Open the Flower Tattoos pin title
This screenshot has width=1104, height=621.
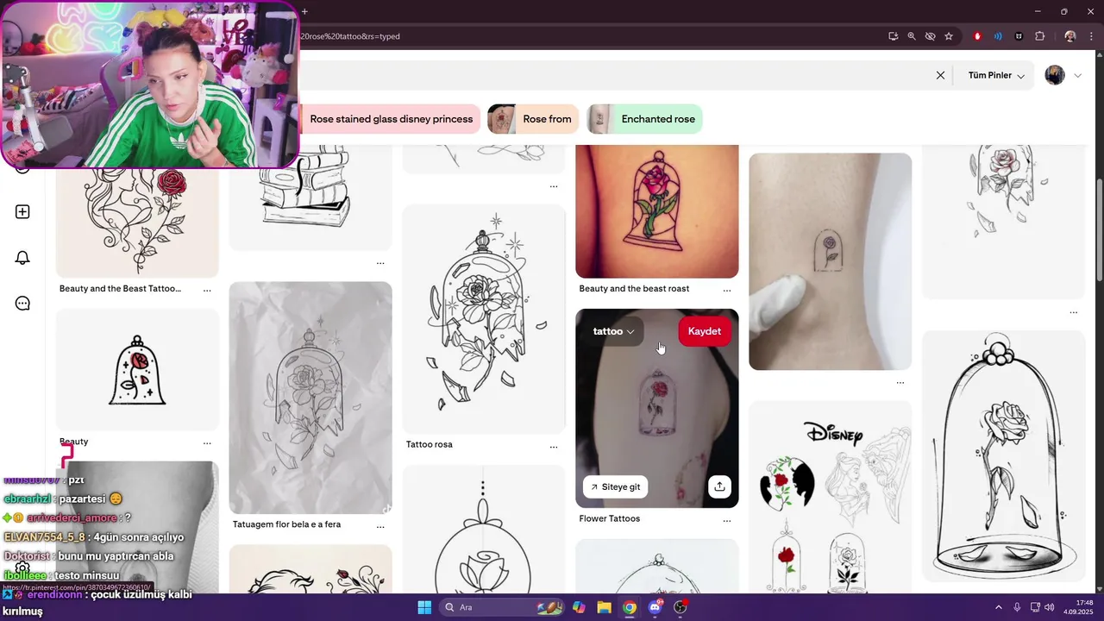pos(610,518)
